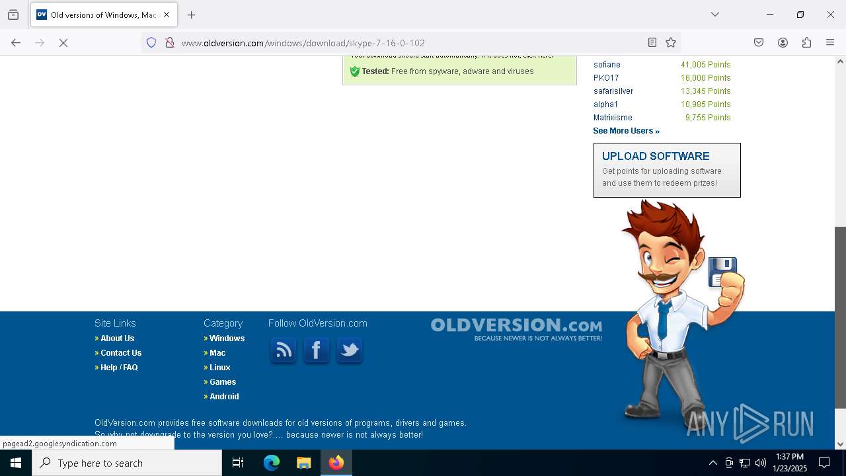Open Firefox application menu
This screenshot has width=846, height=476.
click(x=830, y=42)
